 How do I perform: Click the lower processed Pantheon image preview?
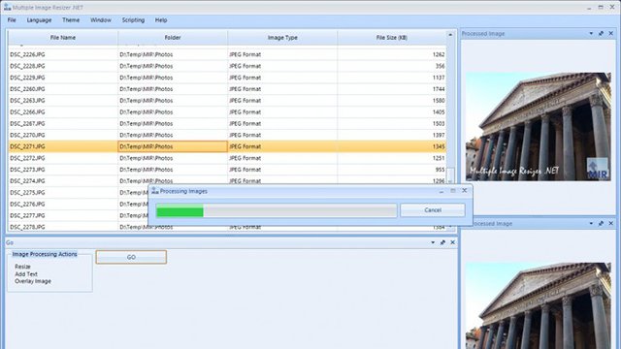(539, 305)
